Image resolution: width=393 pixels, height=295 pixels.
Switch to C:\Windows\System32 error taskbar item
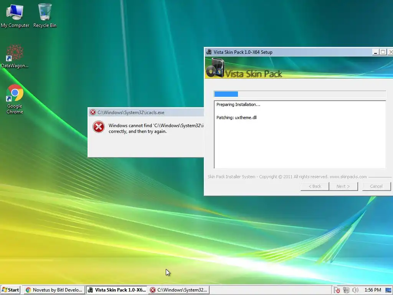tap(179, 290)
